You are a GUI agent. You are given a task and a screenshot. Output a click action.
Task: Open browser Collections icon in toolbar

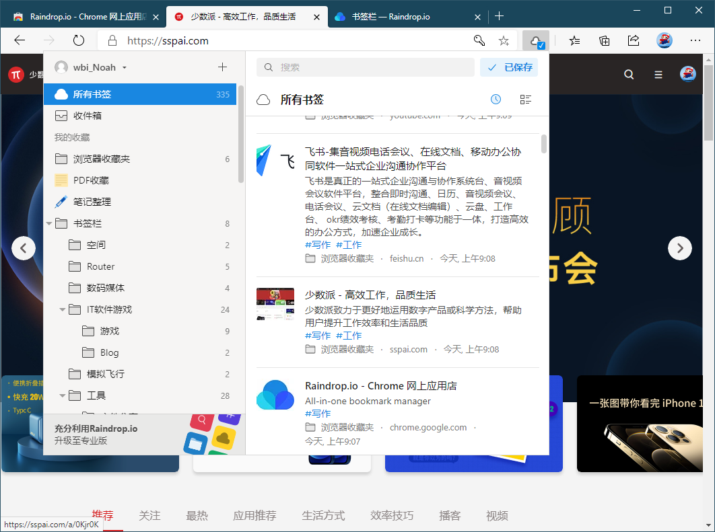(x=604, y=41)
